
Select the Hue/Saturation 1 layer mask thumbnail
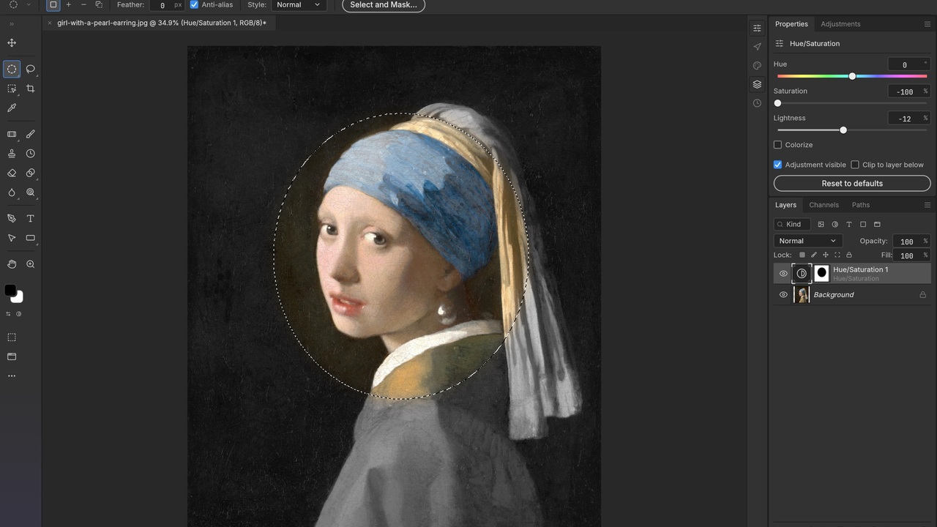822,274
